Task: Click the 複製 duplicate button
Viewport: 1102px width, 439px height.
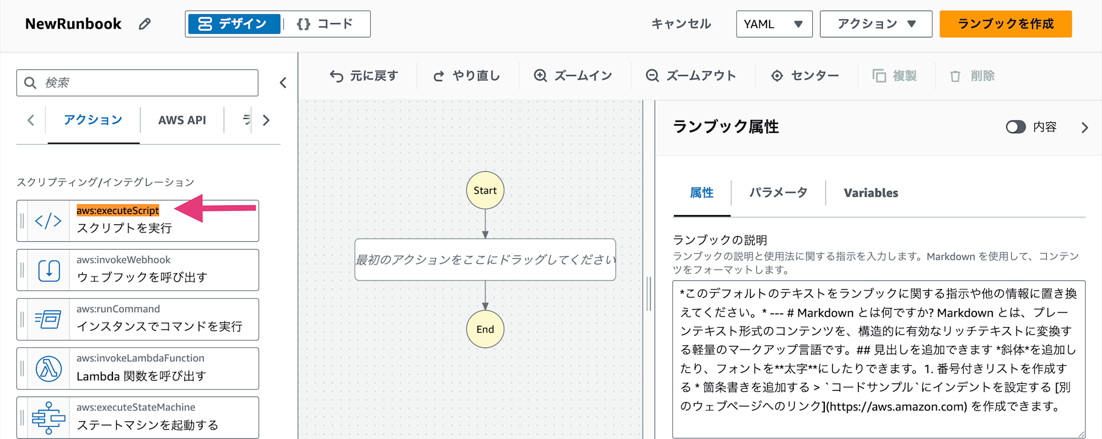Action: coord(895,75)
